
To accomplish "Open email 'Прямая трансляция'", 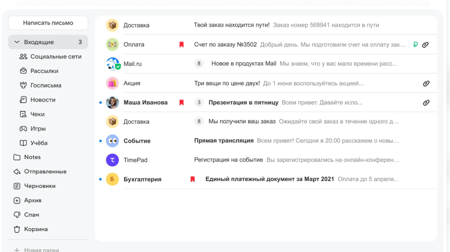I will click(224, 141).
